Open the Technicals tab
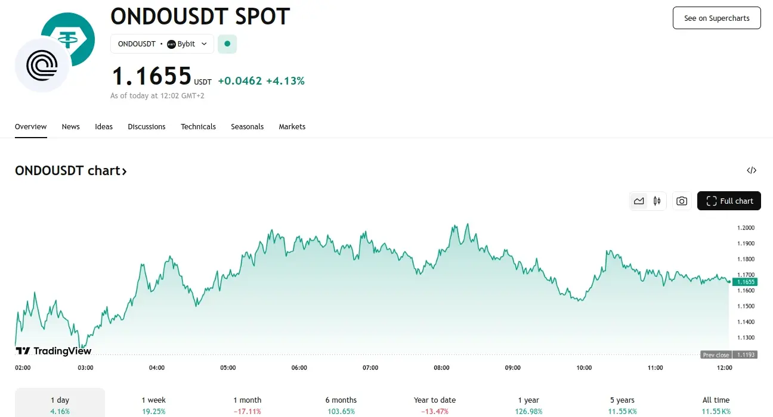 [198, 127]
